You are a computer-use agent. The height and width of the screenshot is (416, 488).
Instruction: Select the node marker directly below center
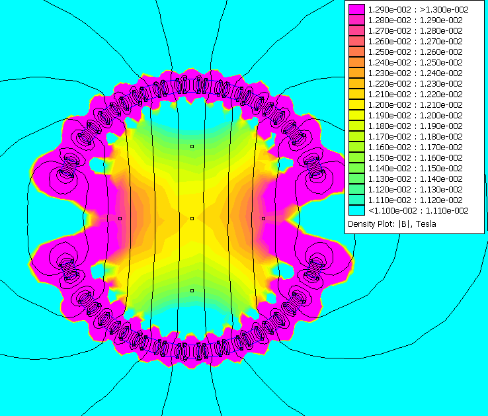pyautogui.click(x=192, y=290)
